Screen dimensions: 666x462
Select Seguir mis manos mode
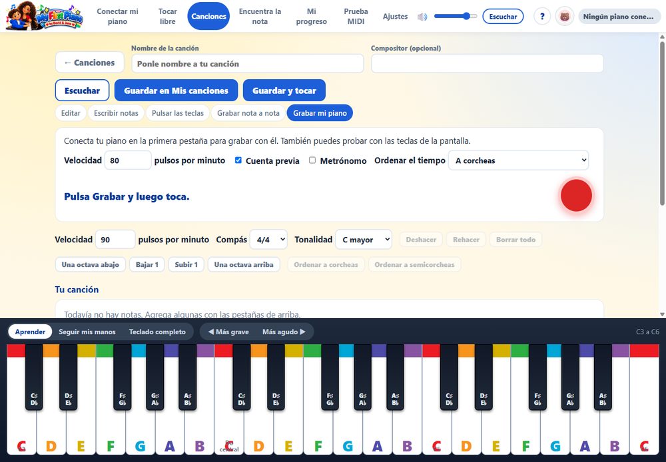click(x=87, y=332)
